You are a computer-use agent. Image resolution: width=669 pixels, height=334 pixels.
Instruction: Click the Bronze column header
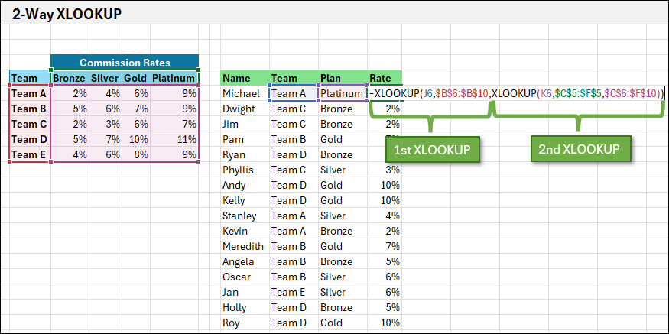click(68, 77)
